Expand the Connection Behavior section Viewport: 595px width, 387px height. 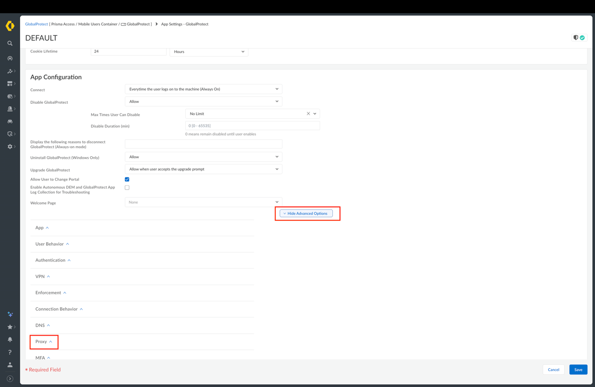pyautogui.click(x=59, y=309)
